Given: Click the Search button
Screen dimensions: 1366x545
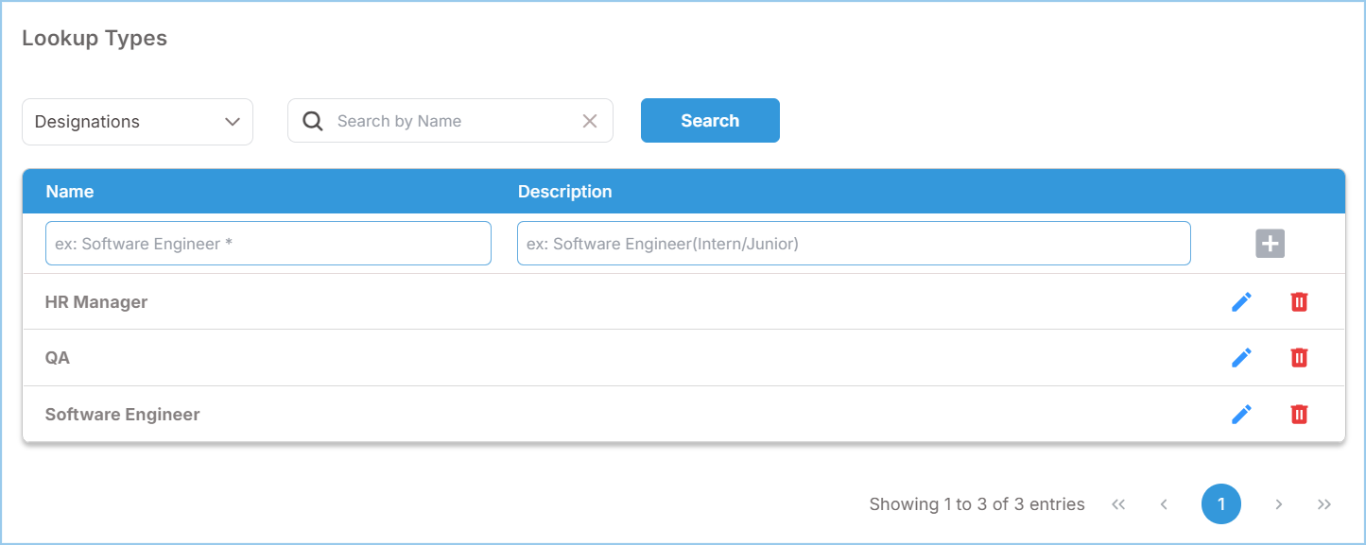Looking at the screenshot, I should (710, 121).
